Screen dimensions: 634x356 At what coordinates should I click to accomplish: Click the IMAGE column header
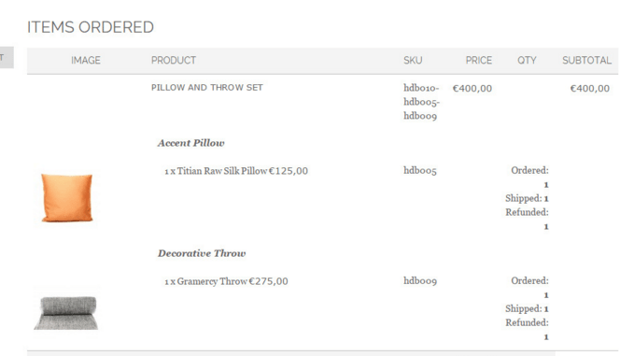pos(86,61)
